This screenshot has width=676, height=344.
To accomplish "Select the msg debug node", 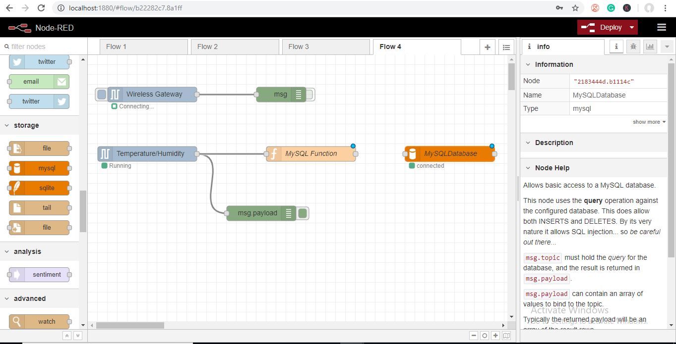I will point(281,95).
